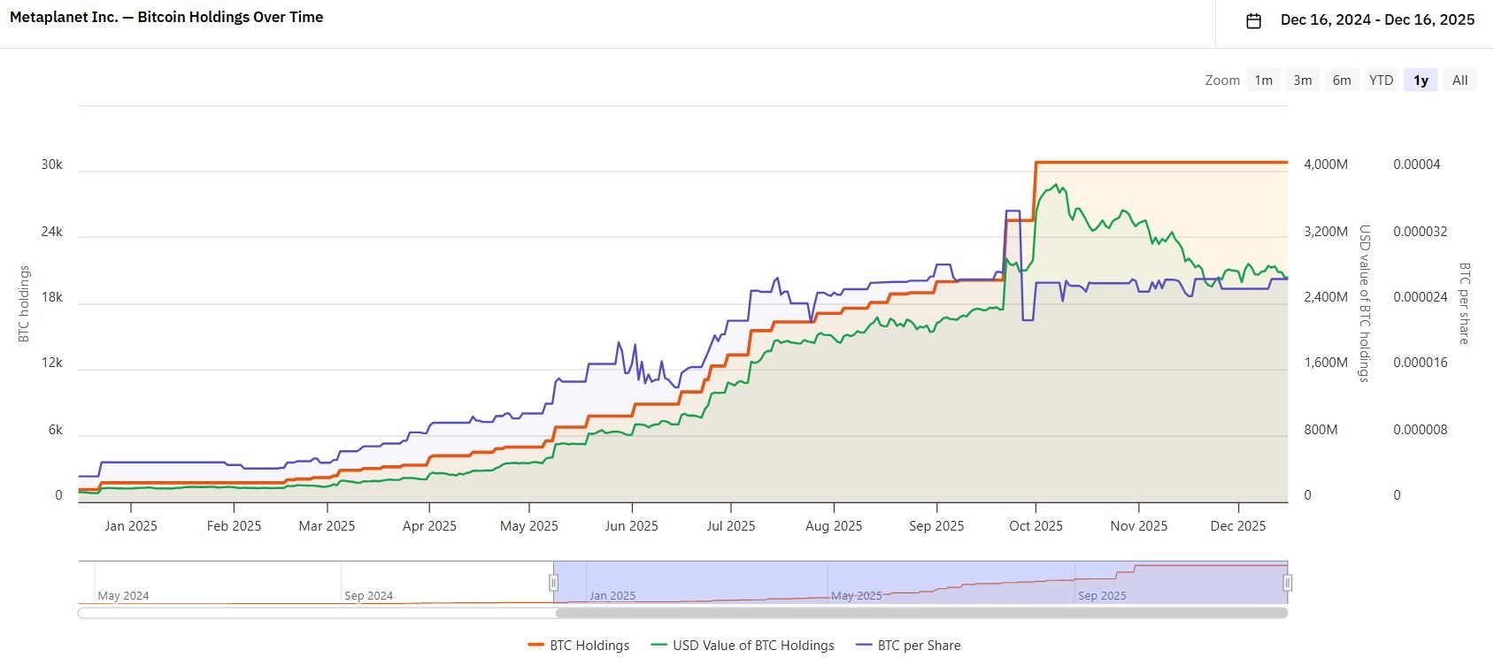Show All time zoom range
This screenshot has width=1494, height=658.
point(1460,80)
